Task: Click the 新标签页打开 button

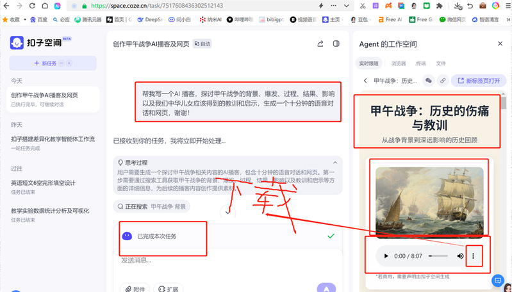Action: (x=479, y=81)
